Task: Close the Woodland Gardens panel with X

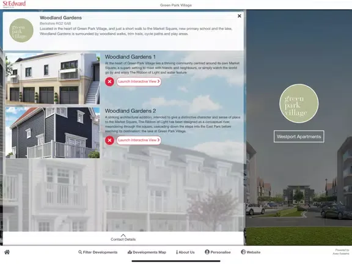Action: (240, 16)
